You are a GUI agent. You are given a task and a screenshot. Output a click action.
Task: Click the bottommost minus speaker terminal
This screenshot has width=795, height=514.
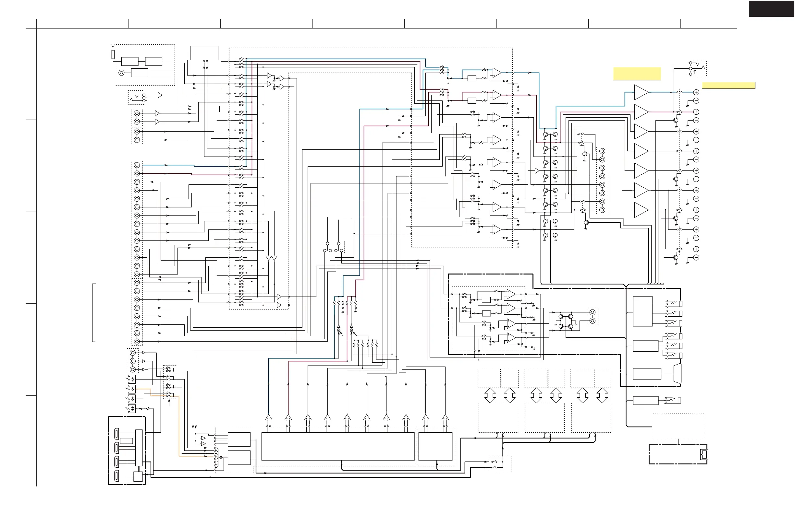click(x=696, y=258)
